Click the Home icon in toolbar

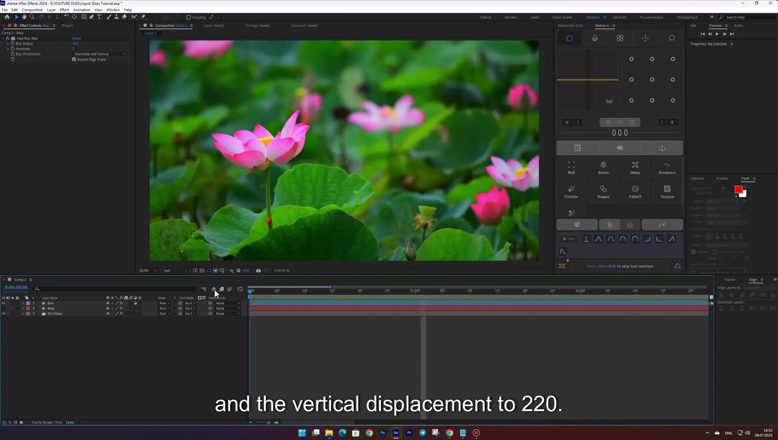(x=7, y=17)
